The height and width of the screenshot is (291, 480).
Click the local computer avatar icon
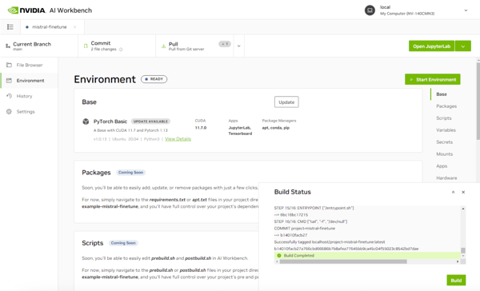[x=370, y=10]
